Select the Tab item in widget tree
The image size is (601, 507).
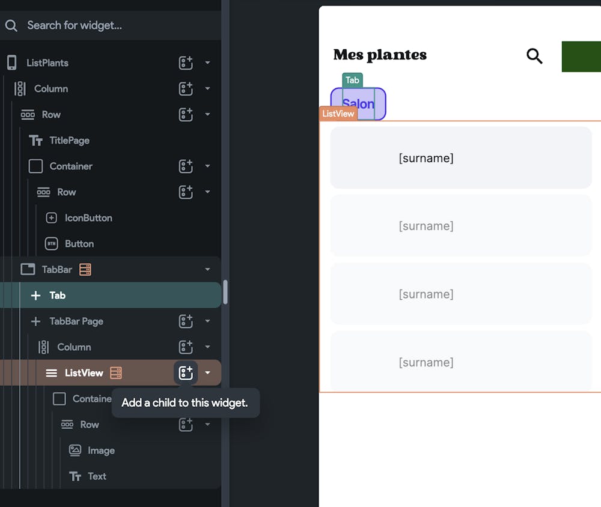click(58, 296)
